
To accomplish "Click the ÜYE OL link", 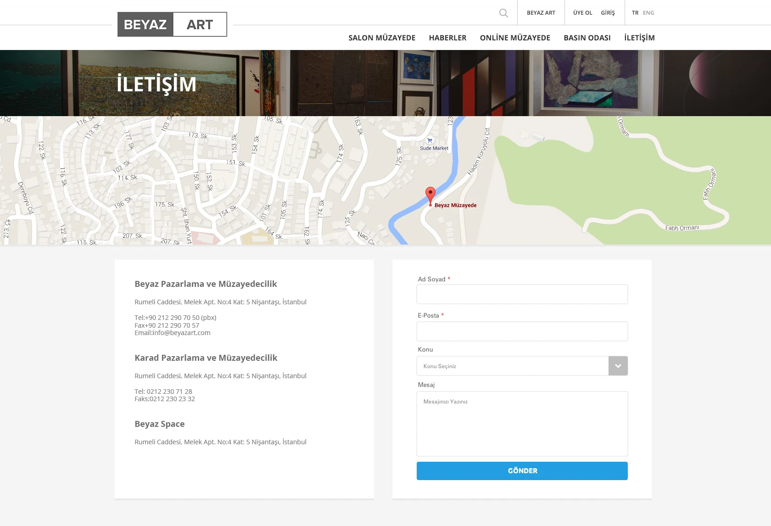I will (x=583, y=13).
